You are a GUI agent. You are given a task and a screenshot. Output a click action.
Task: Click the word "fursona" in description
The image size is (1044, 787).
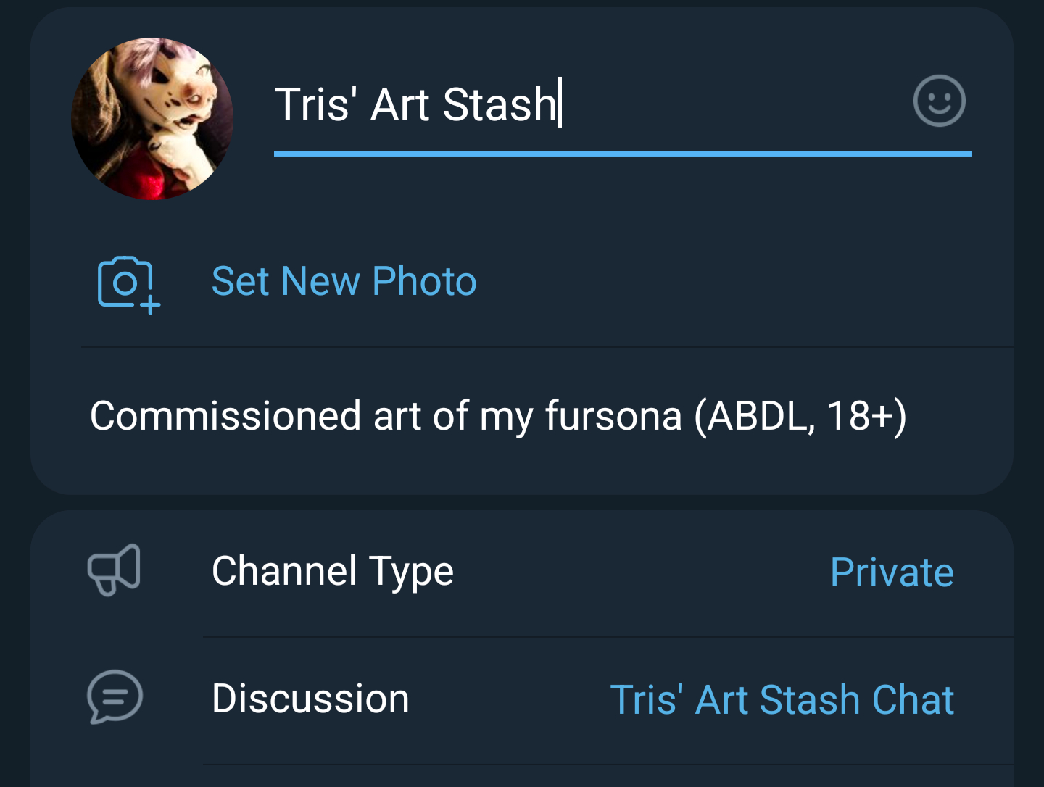pyautogui.click(x=613, y=416)
